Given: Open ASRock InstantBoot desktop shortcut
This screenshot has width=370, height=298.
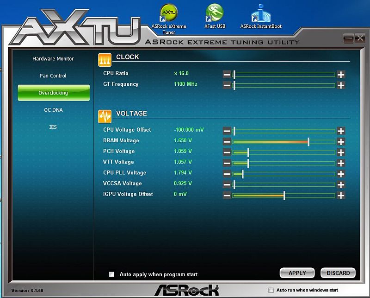Looking at the screenshot, I should point(261,16).
